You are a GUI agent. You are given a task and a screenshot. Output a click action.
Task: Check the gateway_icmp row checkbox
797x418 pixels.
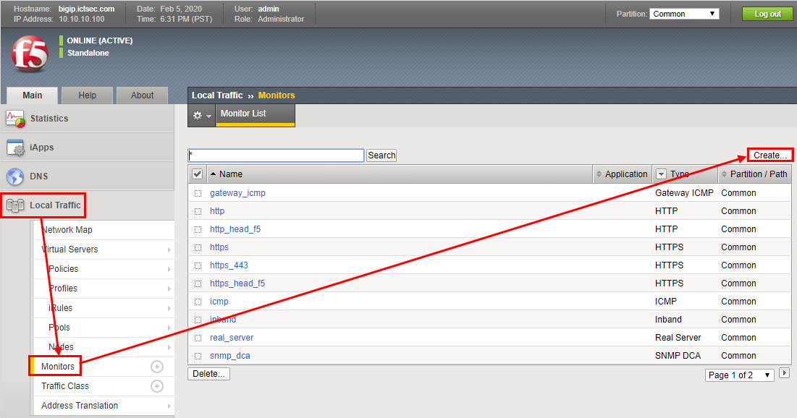pos(198,194)
